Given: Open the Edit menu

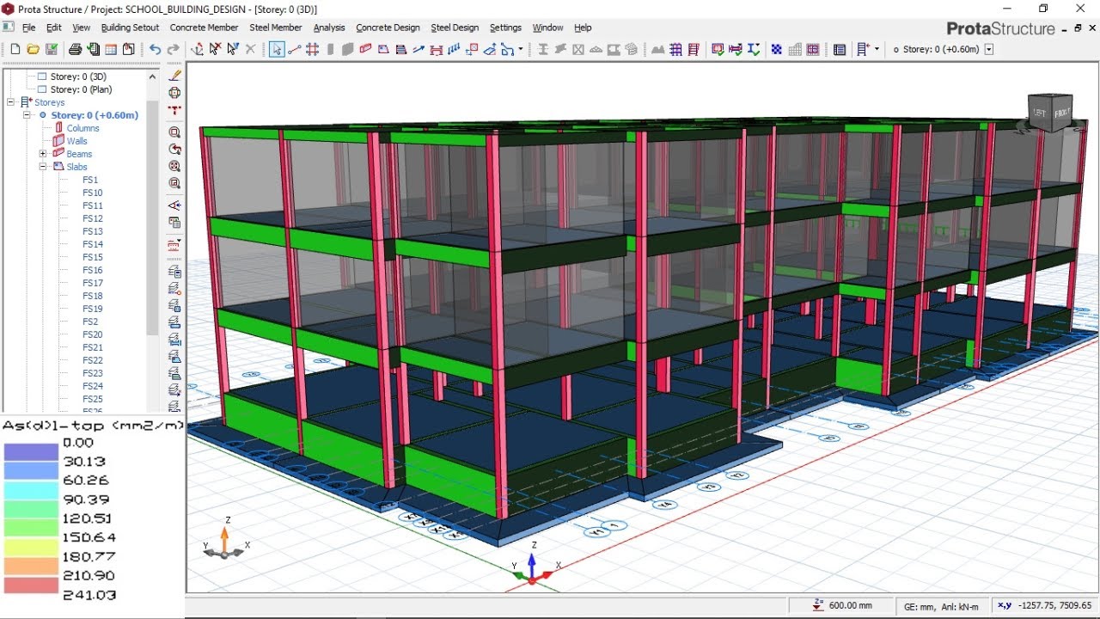Looking at the screenshot, I should coord(53,28).
